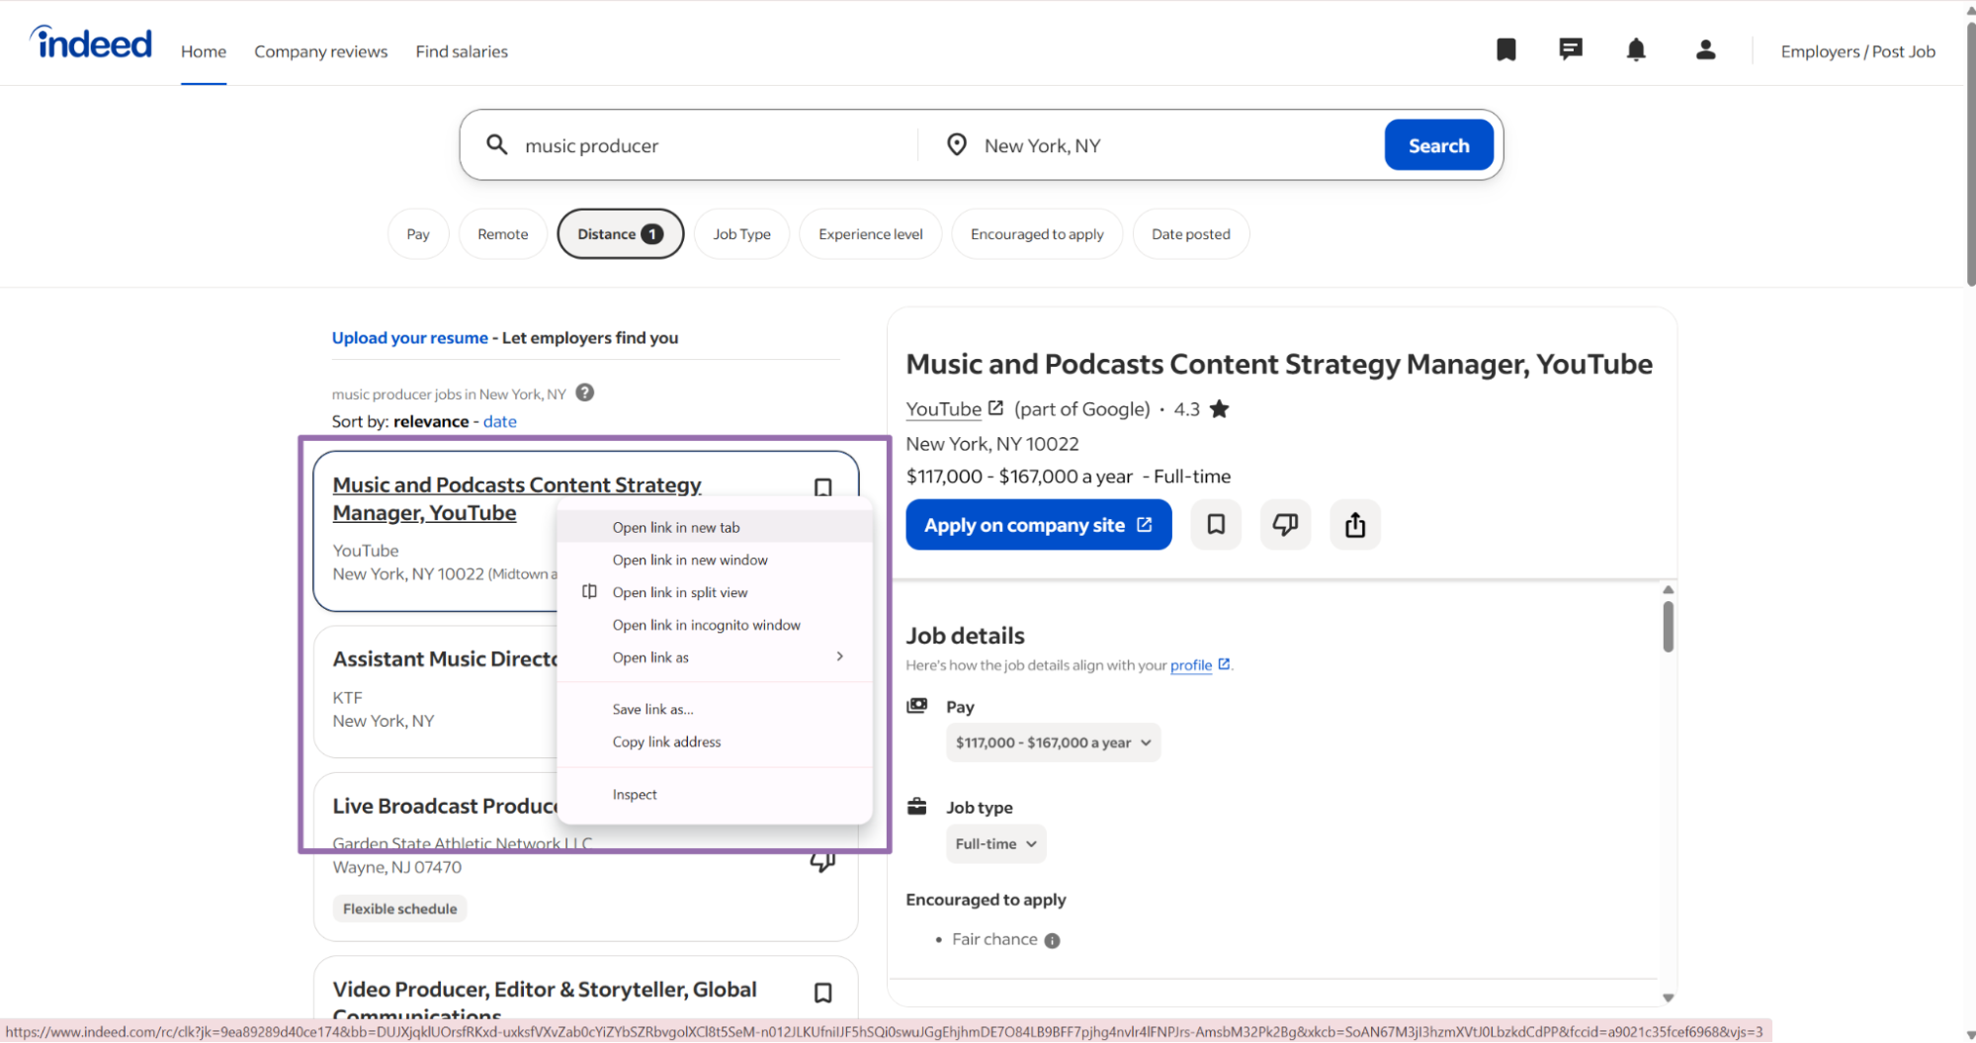Click thumbs-down on Live Broadcast Producer card
Image resolution: width=1976 pixels, height=1043 pixels.
822,862
